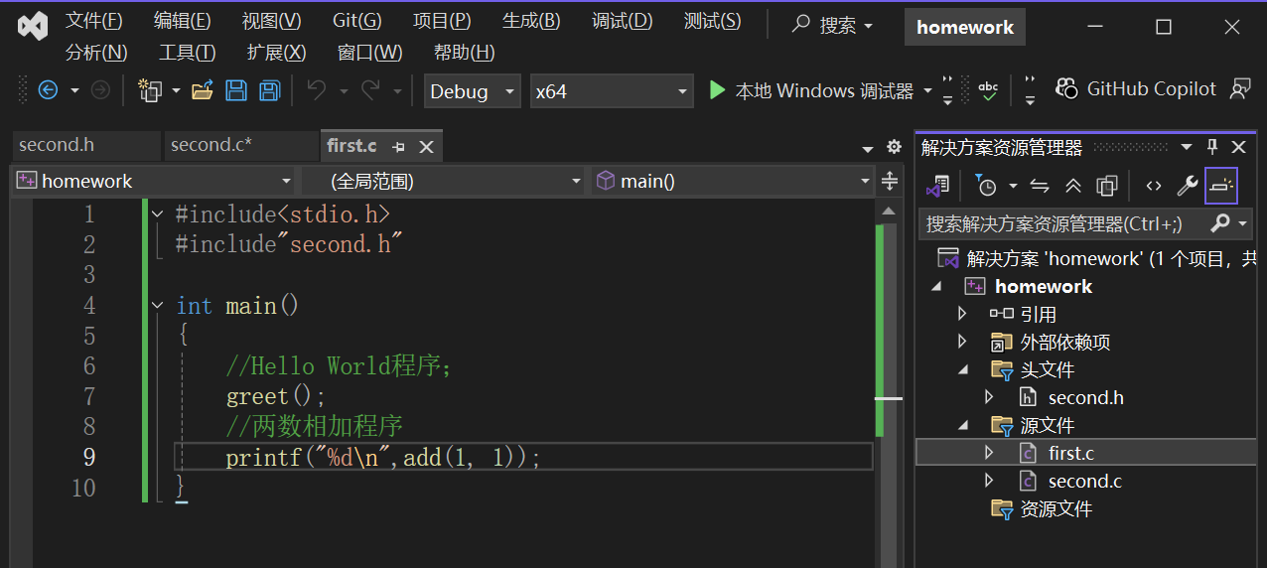
Task: Close the first.c editor tab
Action: tap(426, 146)
